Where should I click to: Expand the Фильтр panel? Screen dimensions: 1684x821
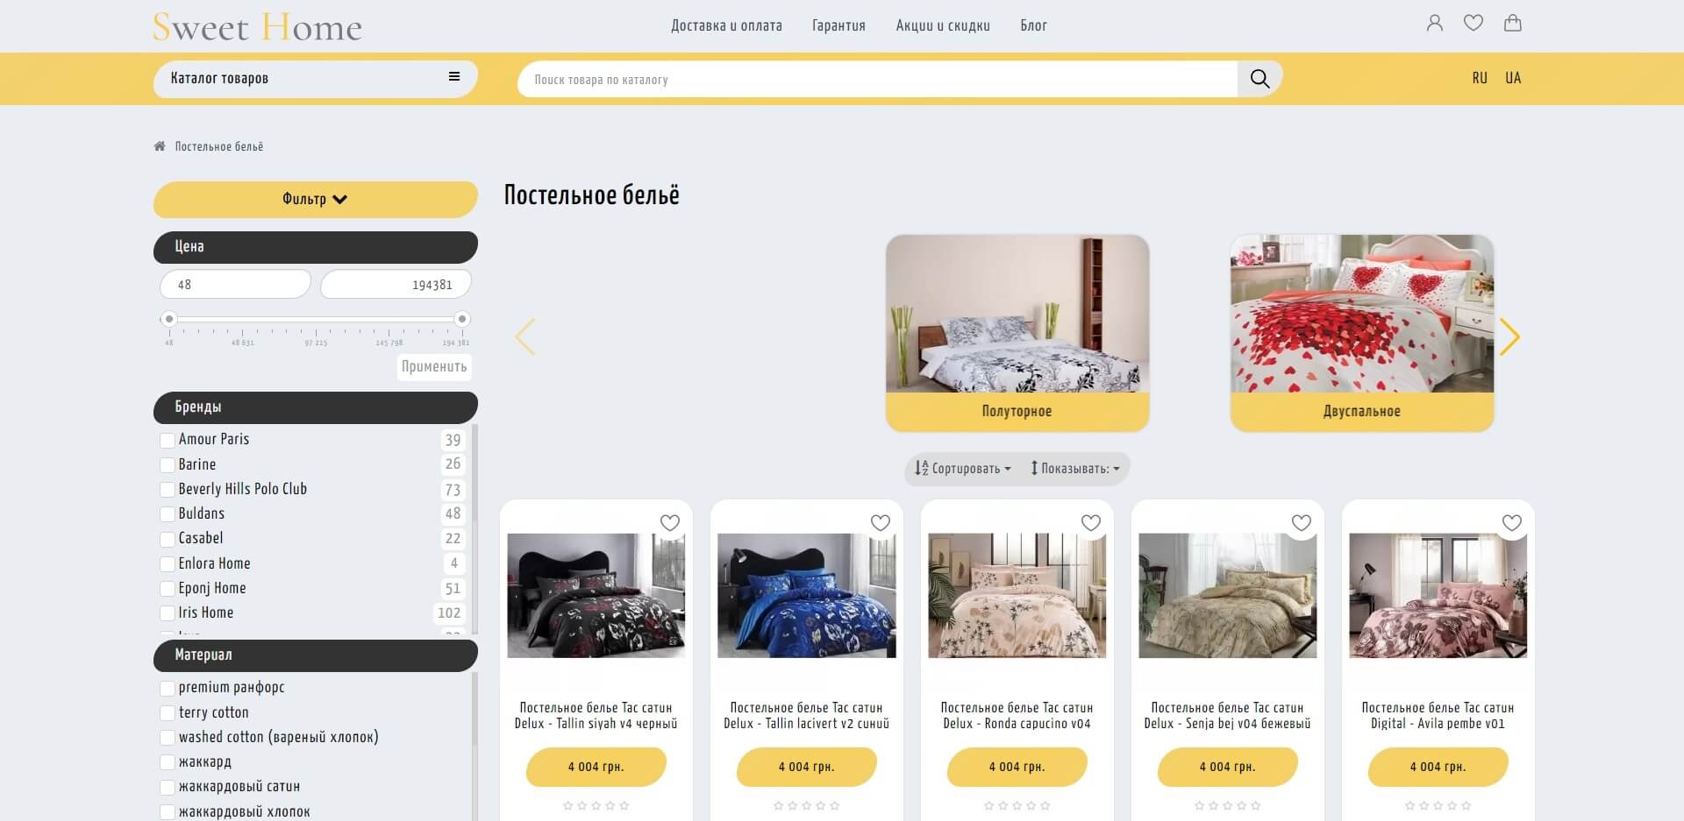(x=316, y=200)
